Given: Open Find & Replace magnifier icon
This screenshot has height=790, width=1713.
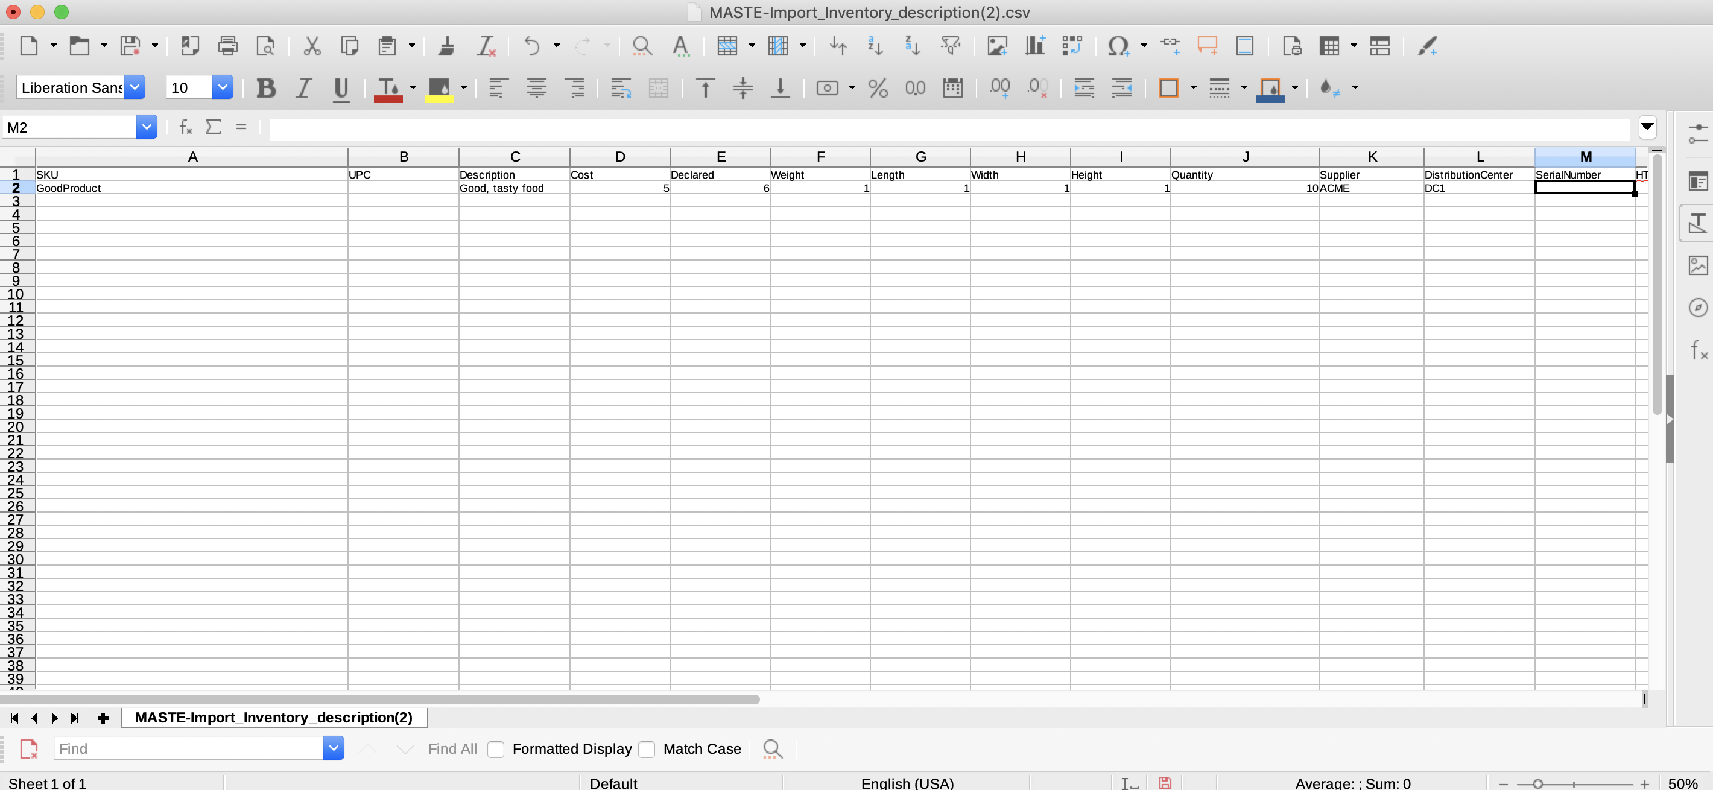Looking at the screenshot, I should pyautogui.click(x=642, y=46).
